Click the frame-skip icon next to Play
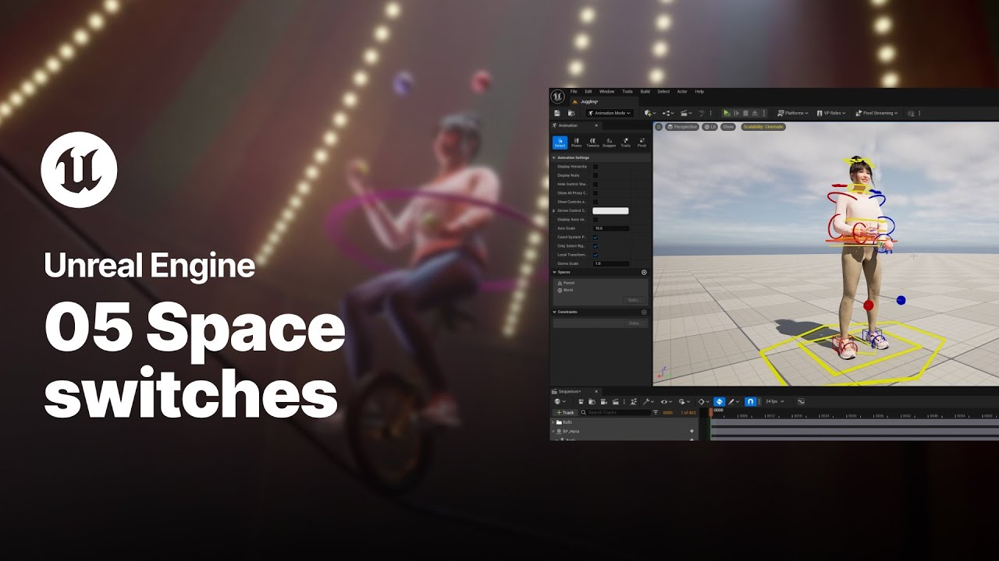 736,113
